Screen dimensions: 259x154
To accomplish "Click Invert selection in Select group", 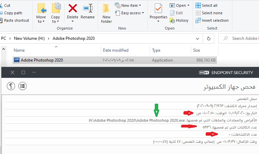I will tap(212, 20).
